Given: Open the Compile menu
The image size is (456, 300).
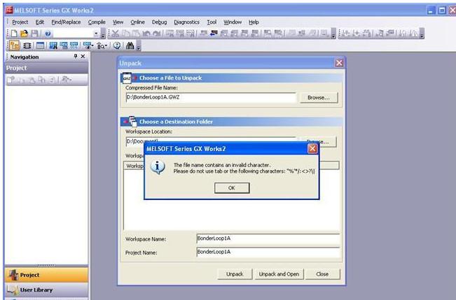Looking at the screenshot, I should [97, 22].
